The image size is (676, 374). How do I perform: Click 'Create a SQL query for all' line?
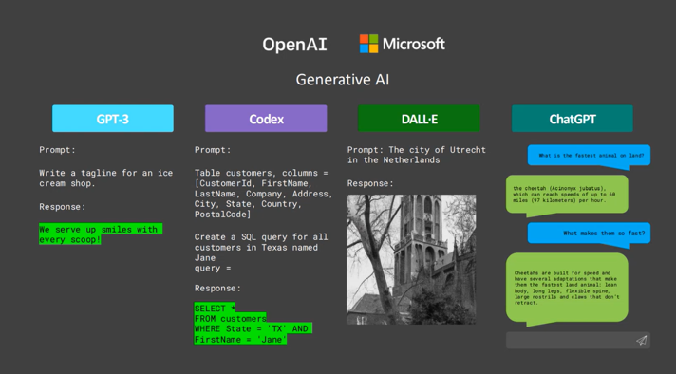(261, 237)
